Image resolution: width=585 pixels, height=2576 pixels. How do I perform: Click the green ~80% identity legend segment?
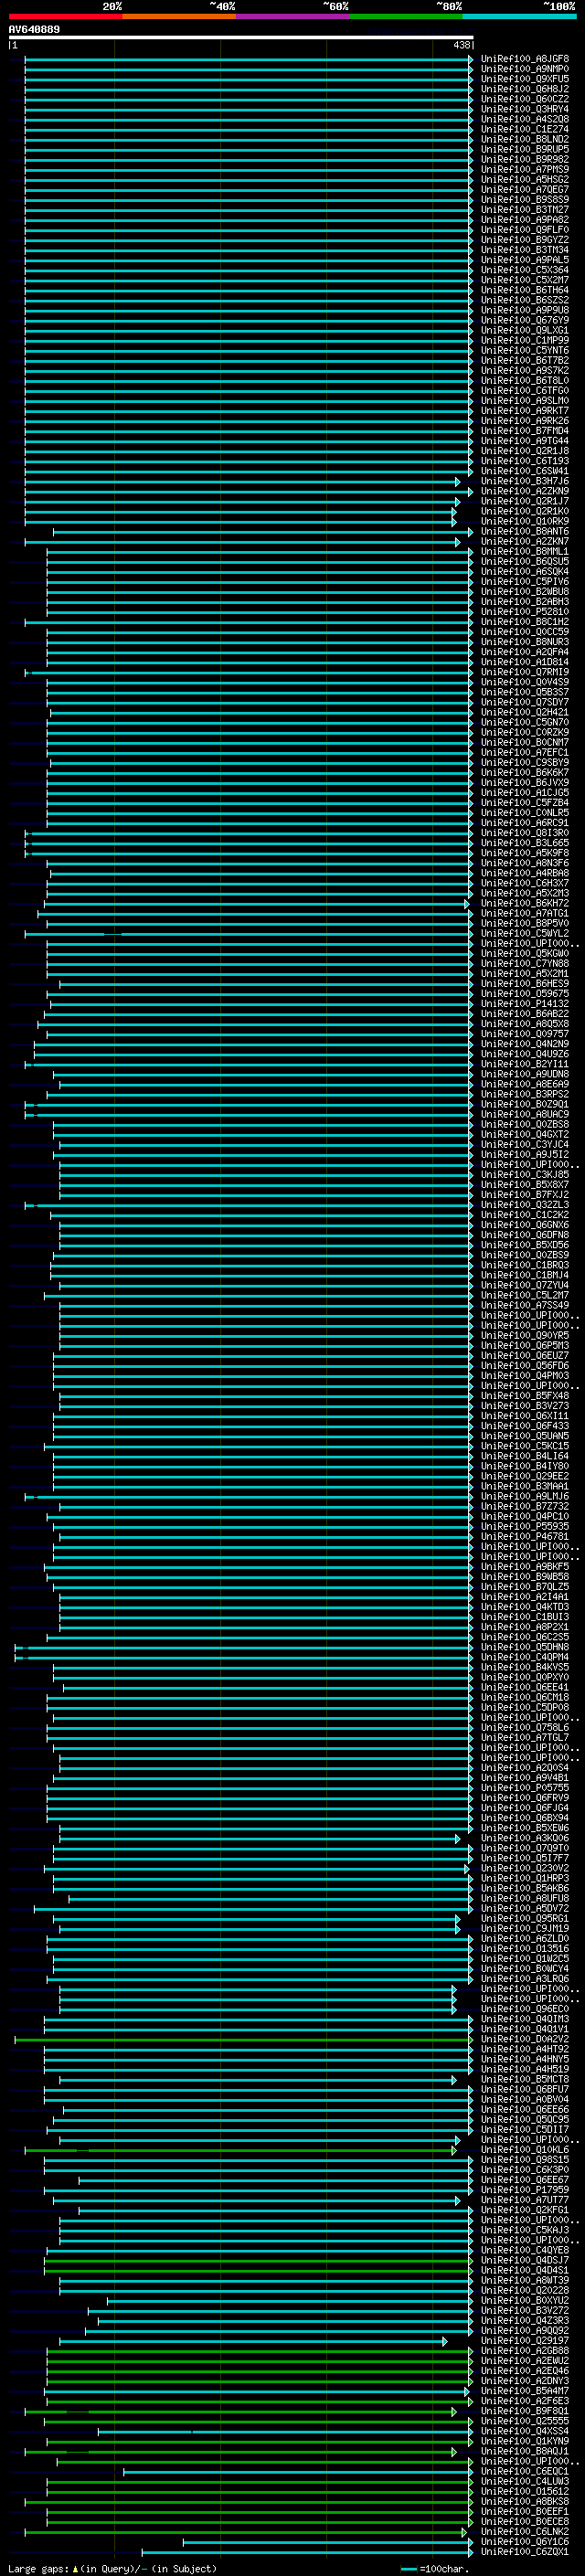pos(406,16)
